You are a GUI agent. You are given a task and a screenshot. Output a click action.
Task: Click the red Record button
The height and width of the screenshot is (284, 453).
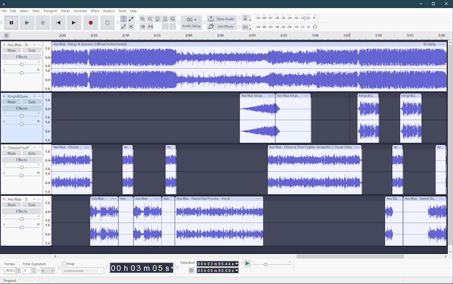(90, 22)
